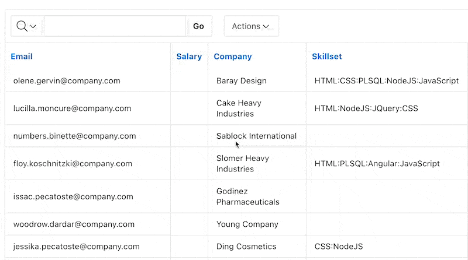Click the Sablock International cell
The width and height of the screenshot is (468, 260).
[256, 136]
